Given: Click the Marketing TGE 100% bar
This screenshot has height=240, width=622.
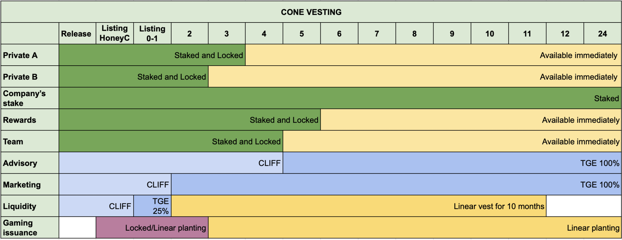Looking at the screenshot, I should point(396,185).
